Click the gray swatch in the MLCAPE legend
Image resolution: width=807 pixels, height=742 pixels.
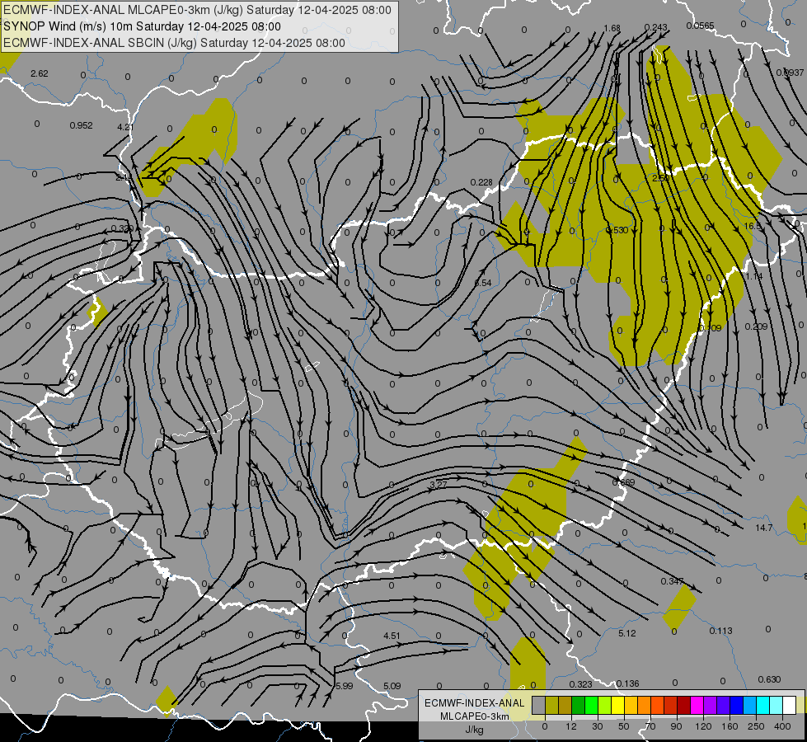pos(539,706)
